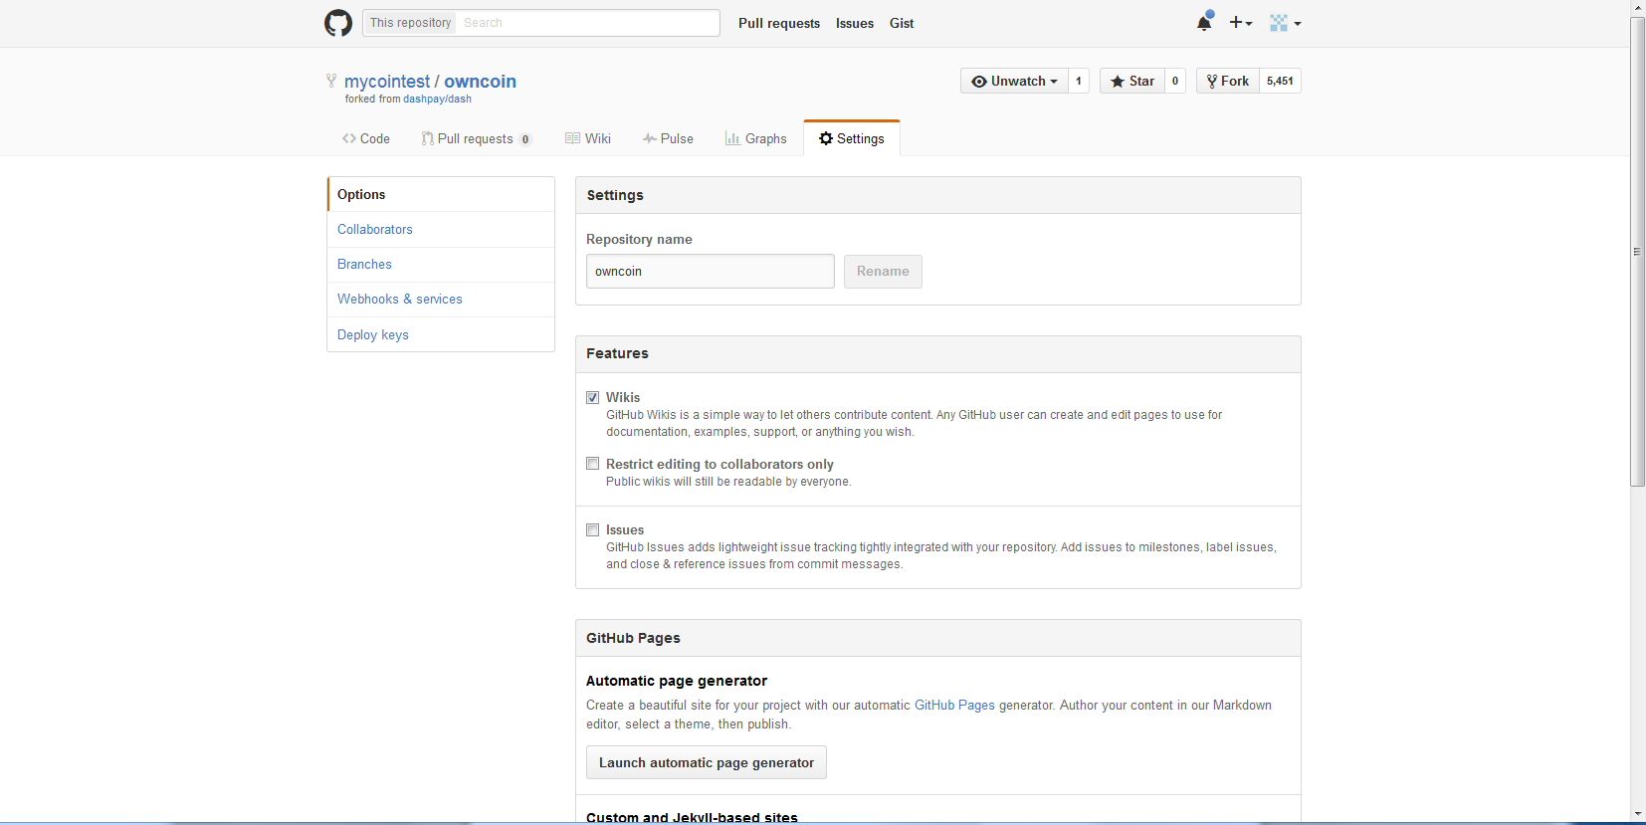Select Options in the settings sidebar
The height and width of the screenshot is (825, 1646).
(441, 194)
